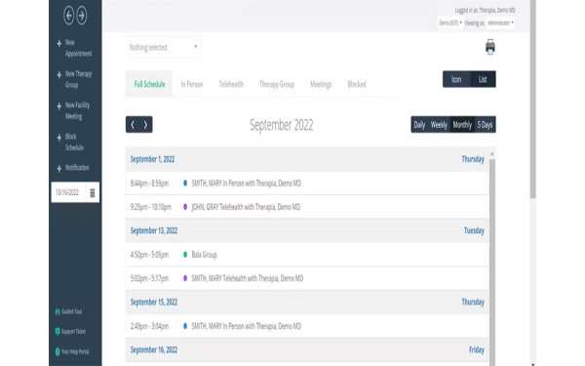Click the September 2022 month title

[x=282, y=125]
